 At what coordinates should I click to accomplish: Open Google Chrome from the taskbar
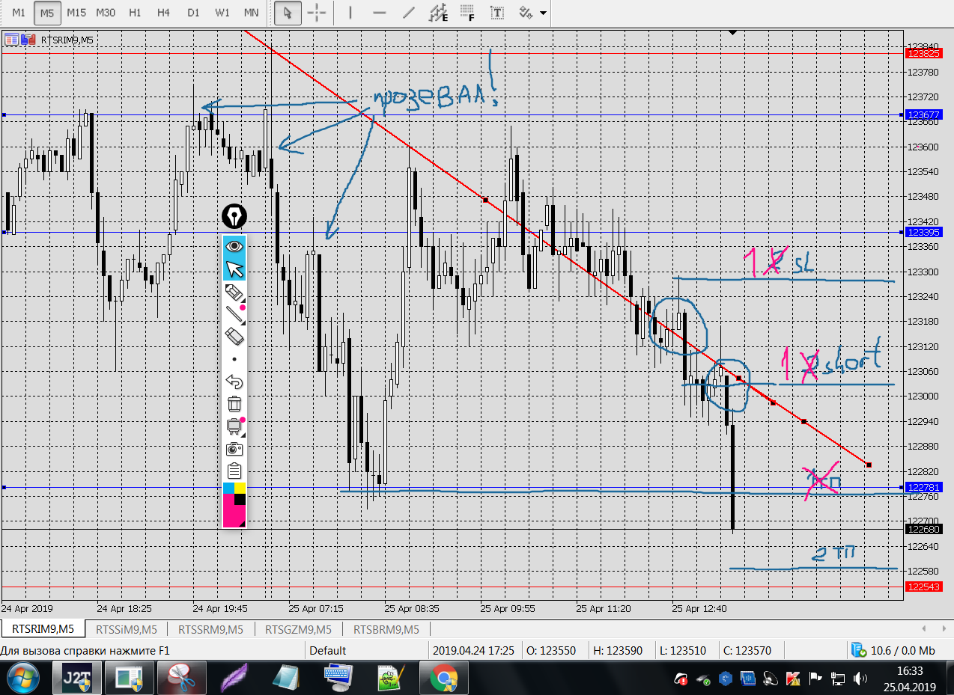click(443, 679)
